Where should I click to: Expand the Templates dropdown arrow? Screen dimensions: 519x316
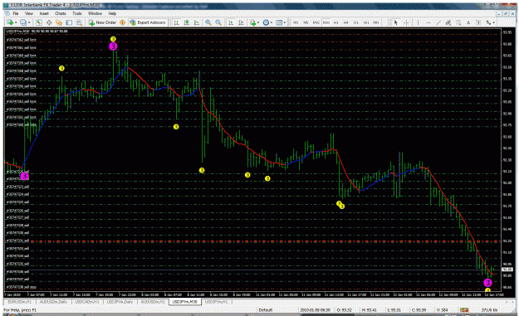(x=285, y=22)
